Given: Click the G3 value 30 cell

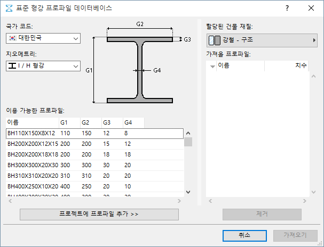Looking at the screenshot, I should coord(106,166).
